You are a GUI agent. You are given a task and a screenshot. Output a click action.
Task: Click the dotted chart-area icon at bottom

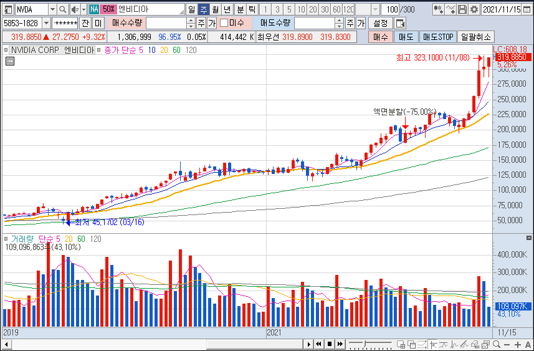click(422, 344)
